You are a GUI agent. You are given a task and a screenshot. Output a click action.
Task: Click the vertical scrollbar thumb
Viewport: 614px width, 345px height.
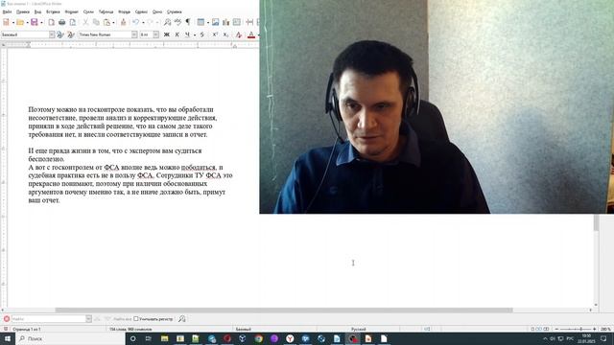tap(597, 222)
